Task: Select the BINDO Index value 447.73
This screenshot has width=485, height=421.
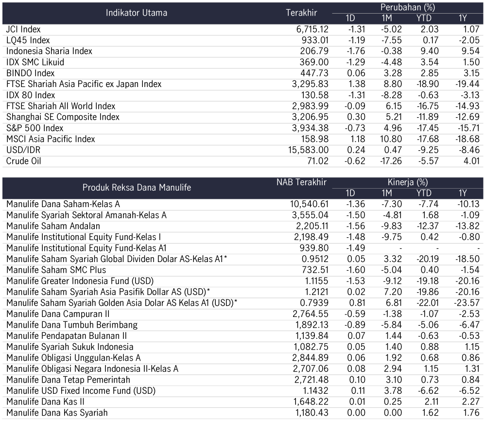Action: pyautogui.click(x=314, y=73)
